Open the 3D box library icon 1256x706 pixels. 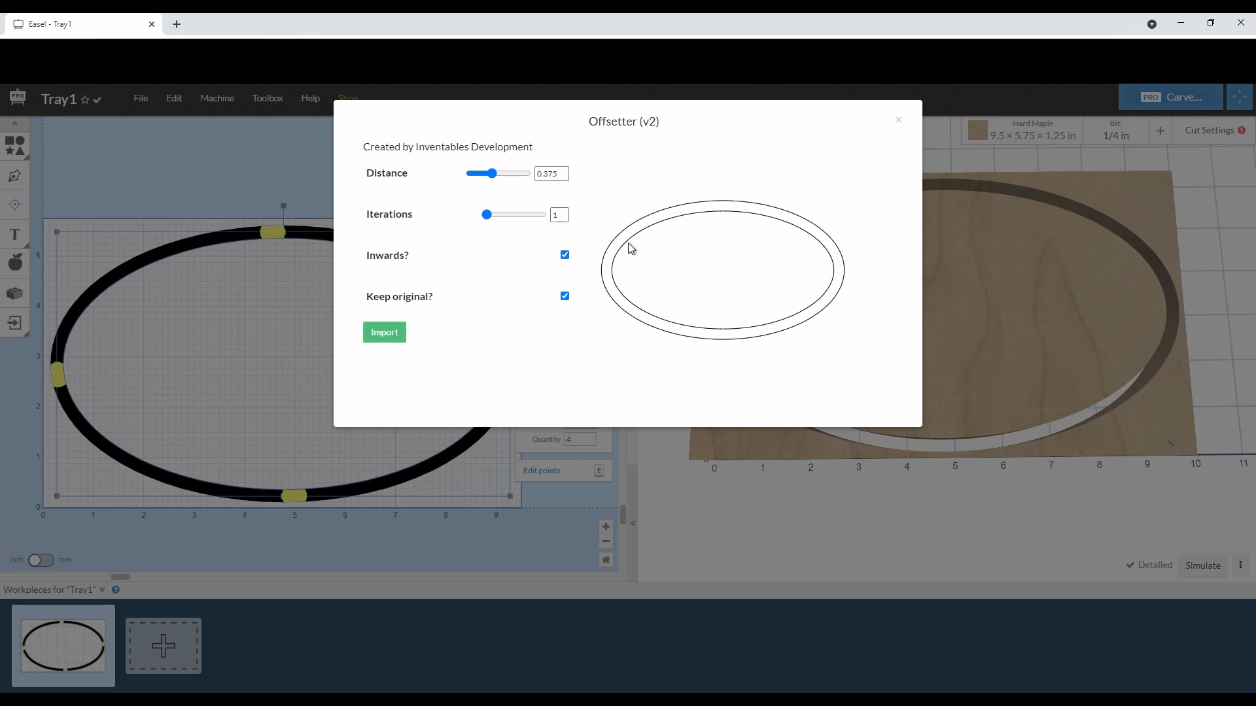14,294
